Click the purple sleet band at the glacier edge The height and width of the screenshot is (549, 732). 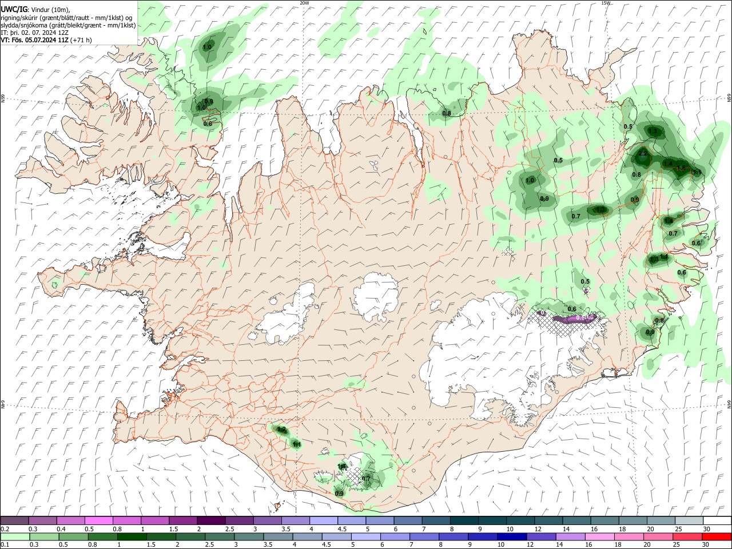click(575, 318)
